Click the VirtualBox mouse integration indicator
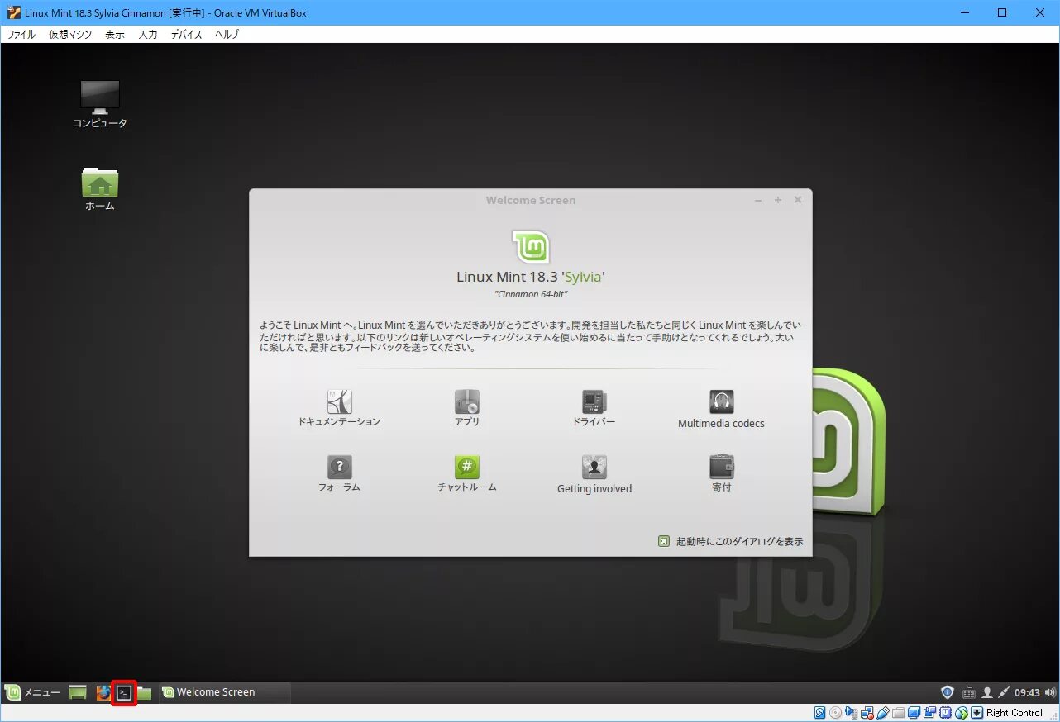Viewport: 1060px width, 722px height. (x=962, y=712)
